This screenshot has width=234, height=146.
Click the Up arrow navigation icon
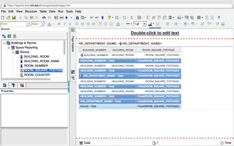coord(102,18)
